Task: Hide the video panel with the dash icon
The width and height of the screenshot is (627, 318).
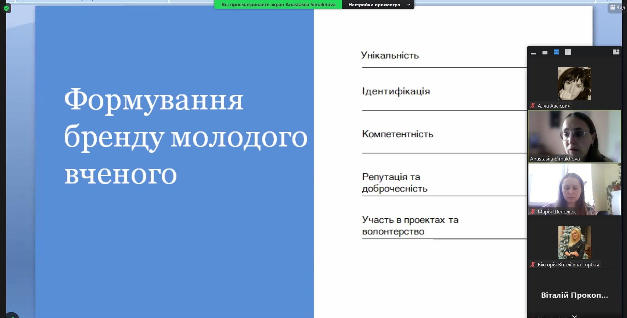Action: pyautogui.click(x=533, y=53)
